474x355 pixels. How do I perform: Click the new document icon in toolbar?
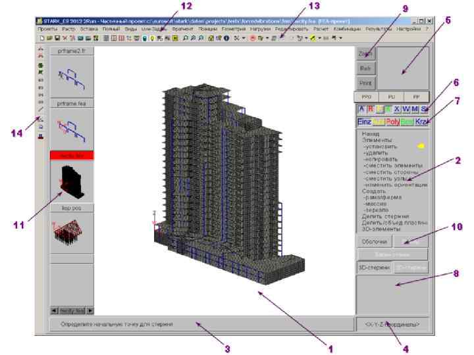(42, 38)
